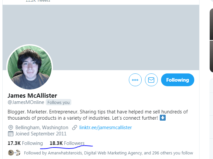The width and height of the screenshot is (213, 159).
Task: Click the calendar icon beside Joined date
Action: 11,134
